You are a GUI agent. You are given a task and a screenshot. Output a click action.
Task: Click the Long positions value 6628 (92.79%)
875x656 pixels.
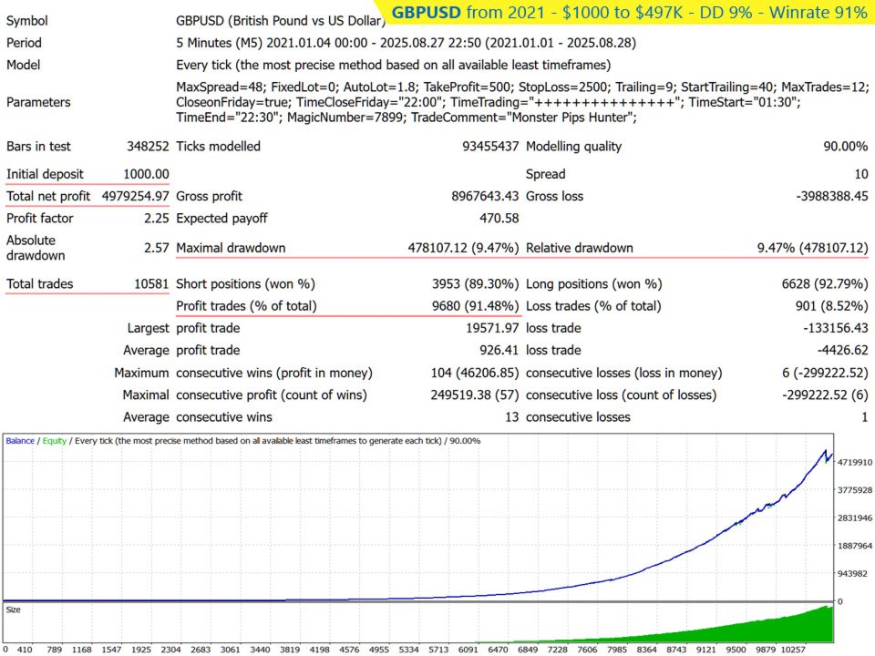[825, 284]
